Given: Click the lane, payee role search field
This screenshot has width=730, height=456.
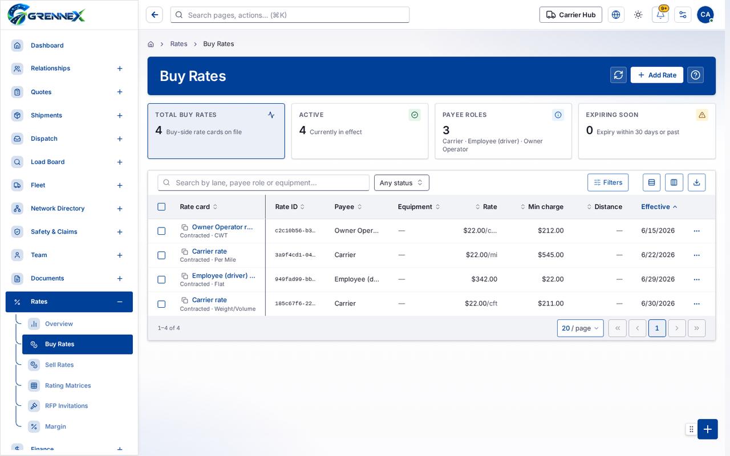Looking at the screenshot, I should coord(263,182).
